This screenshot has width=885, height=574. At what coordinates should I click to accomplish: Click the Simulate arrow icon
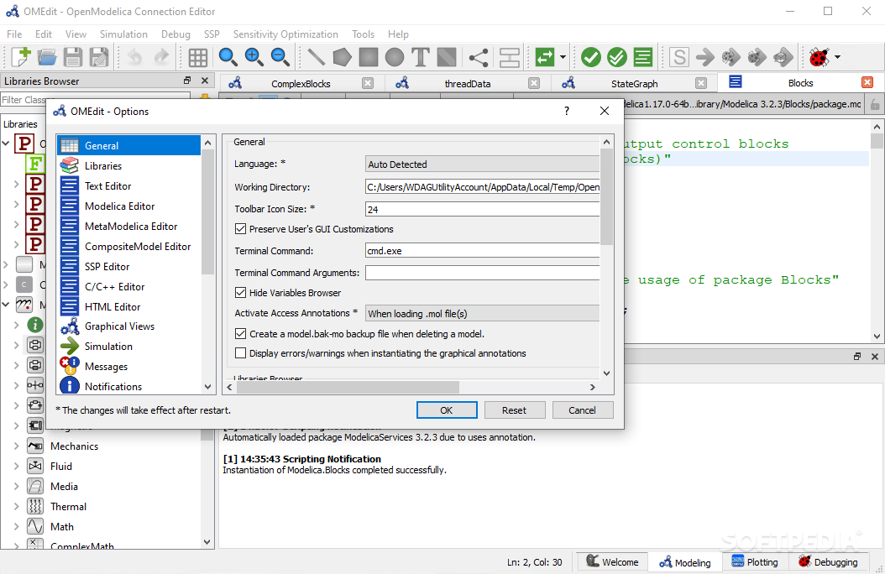click(x=705, y=57)
